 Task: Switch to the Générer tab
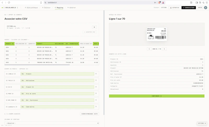[x=72, y=8]
